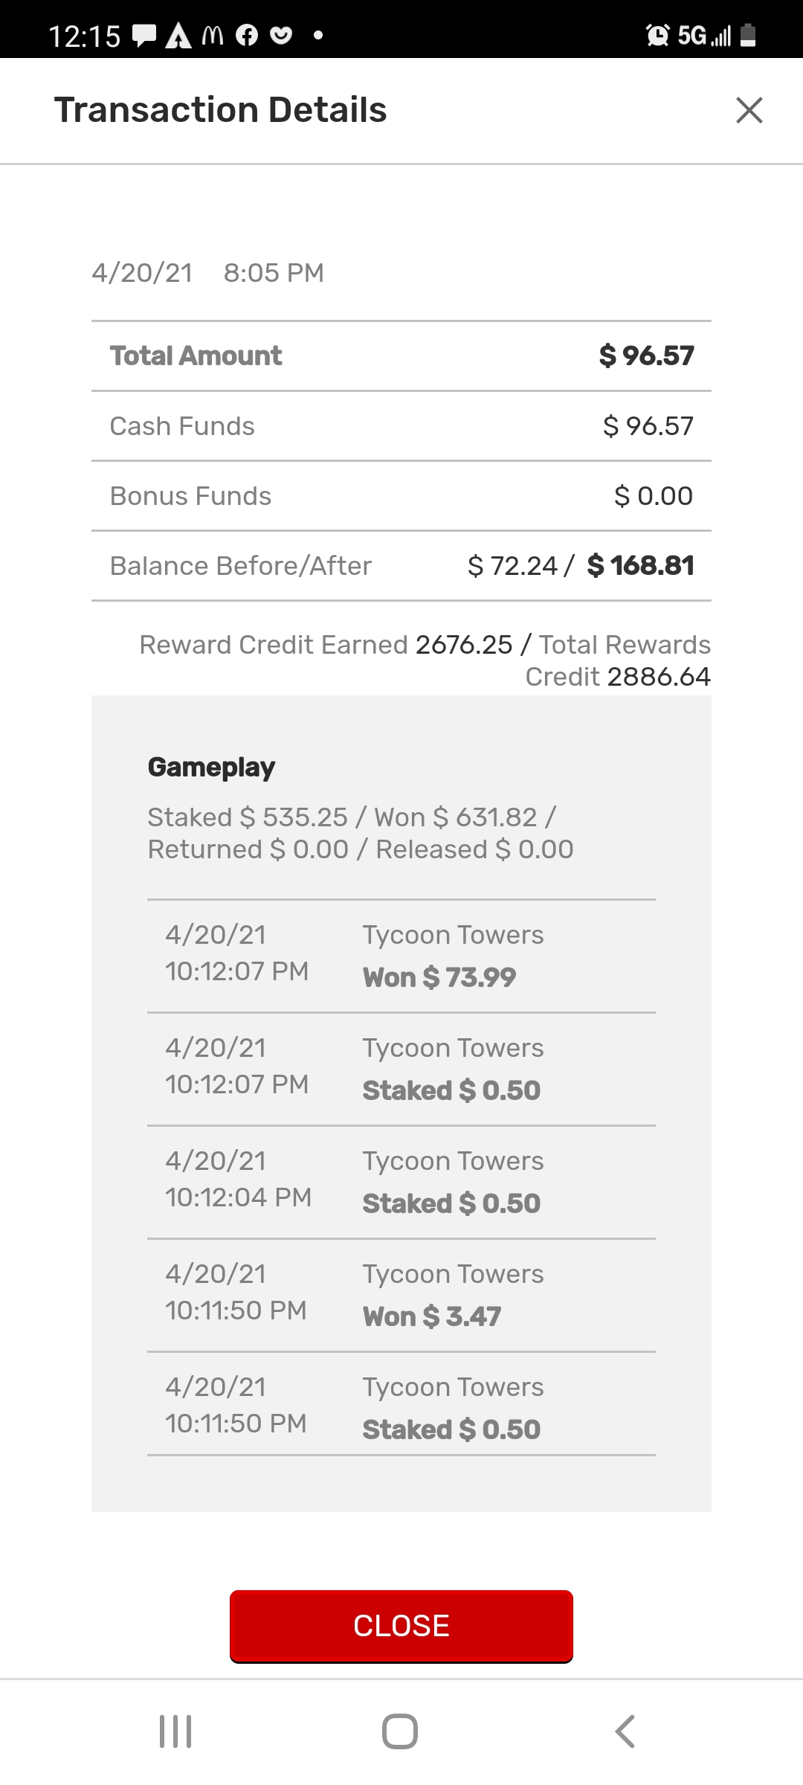Tap the message notification icon

coord(144,35)
